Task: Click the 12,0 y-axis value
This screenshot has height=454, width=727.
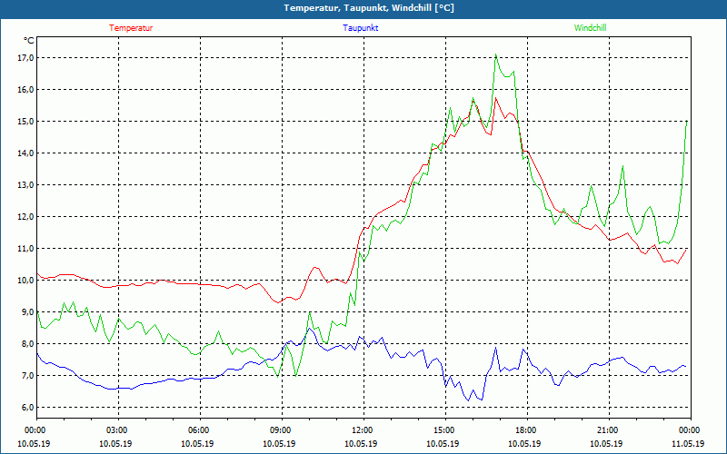Action: coord(25,217)
